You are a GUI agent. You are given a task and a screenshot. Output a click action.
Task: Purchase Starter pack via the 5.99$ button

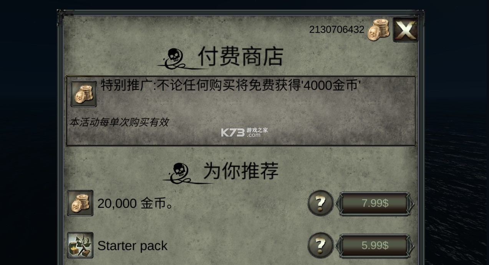point(375,245)
